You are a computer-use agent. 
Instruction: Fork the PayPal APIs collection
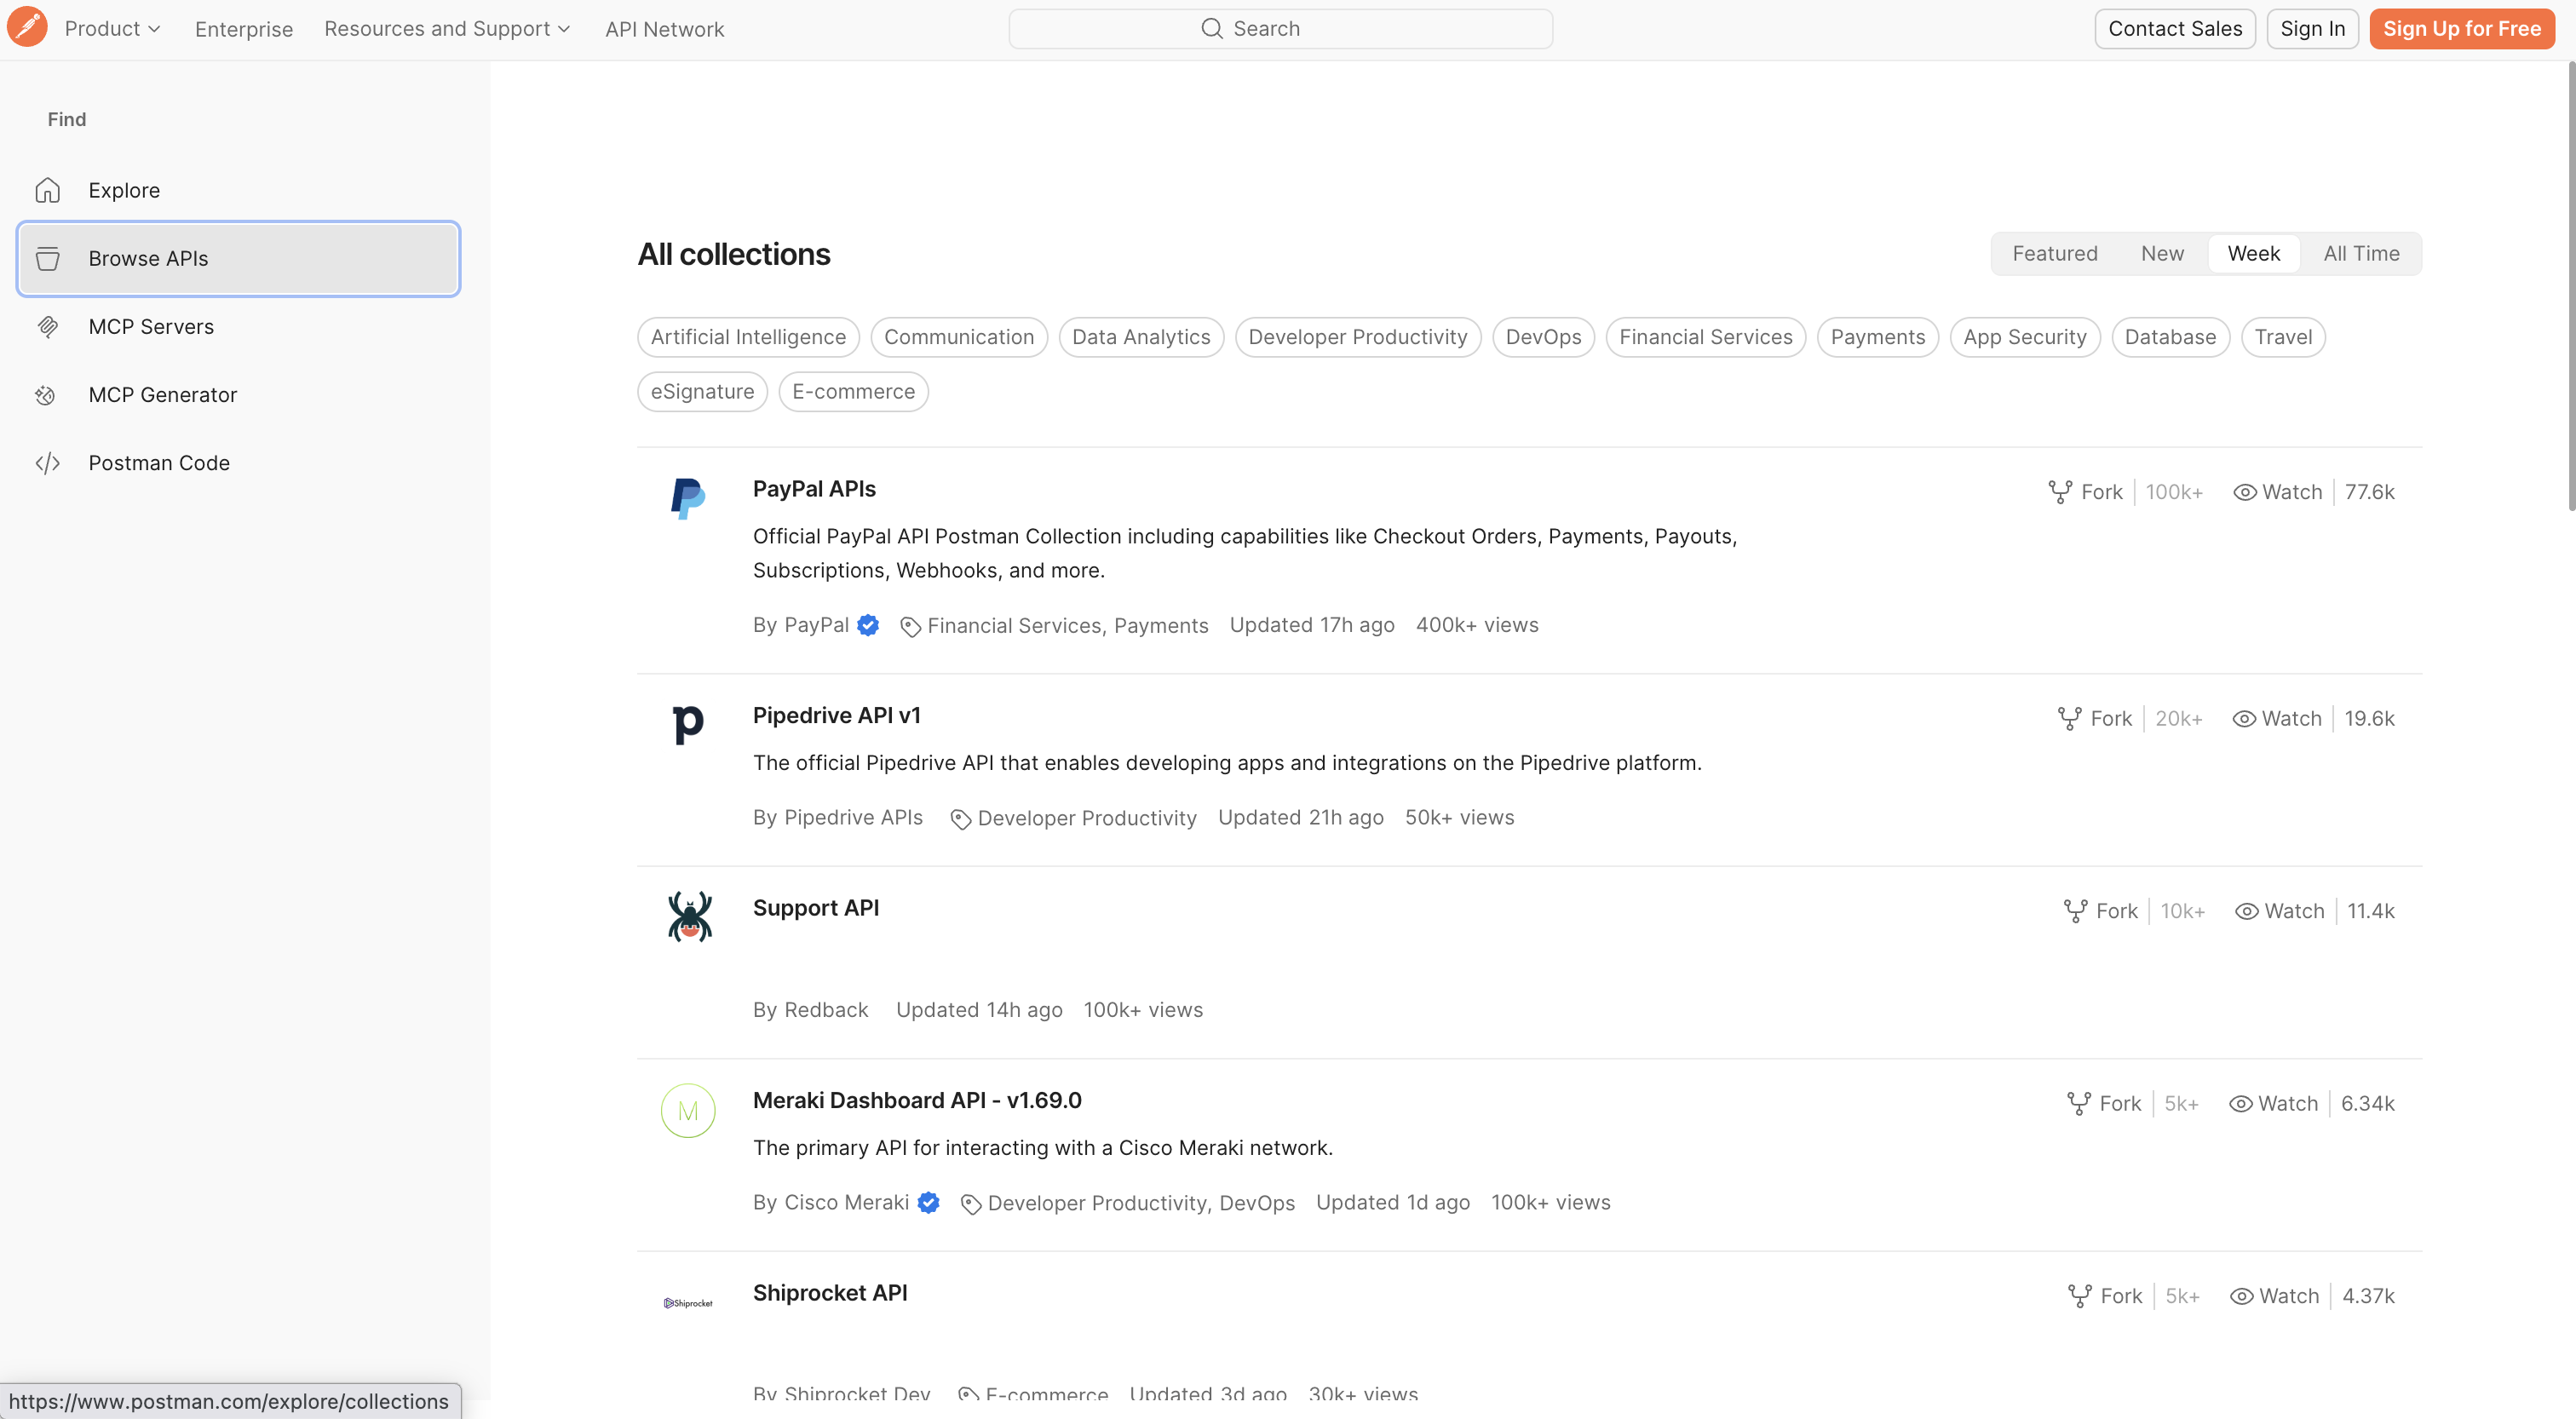click(x=2085, y=492)
